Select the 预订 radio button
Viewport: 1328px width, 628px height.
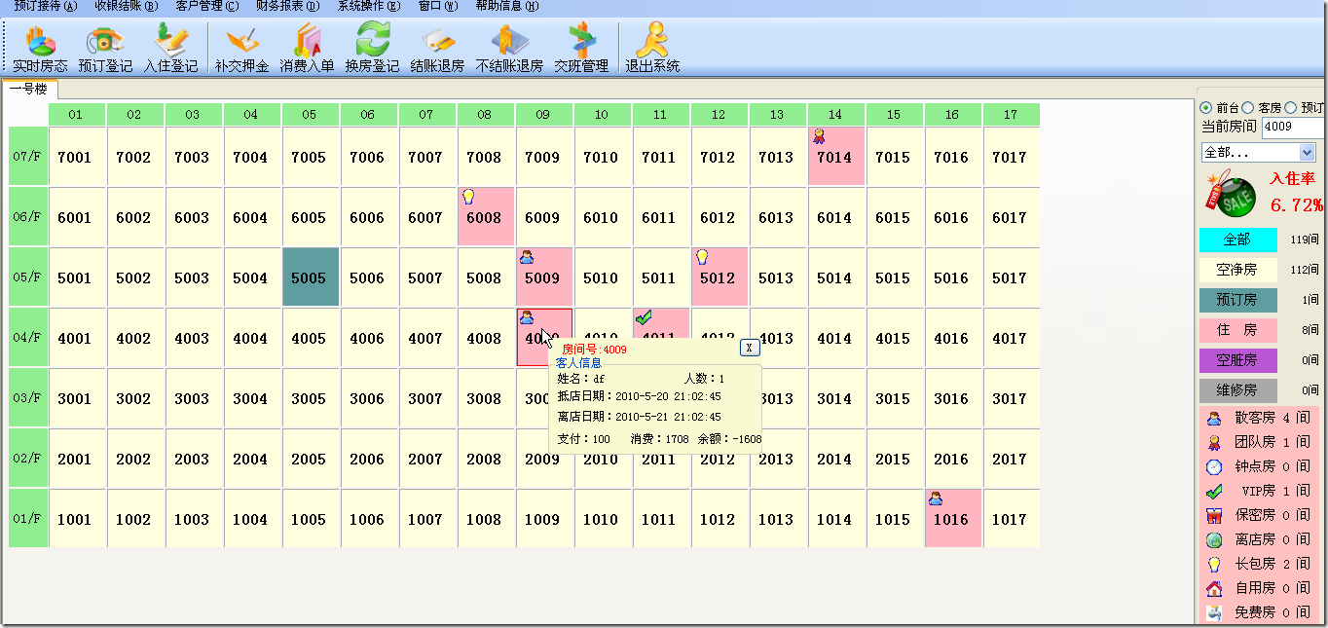(x=1291, y=108)
